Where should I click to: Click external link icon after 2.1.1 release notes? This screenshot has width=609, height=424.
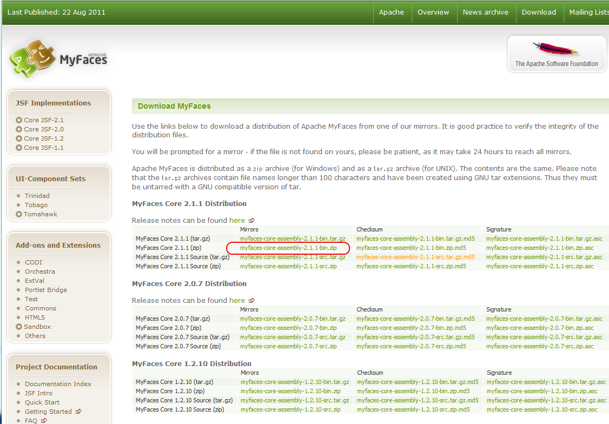(251, 221)
